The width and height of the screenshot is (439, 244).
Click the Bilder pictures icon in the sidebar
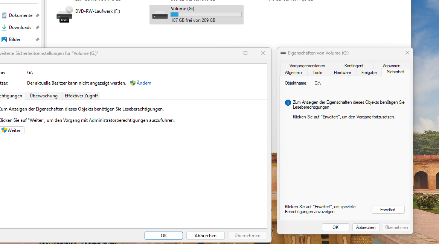pyautogui.click(x=4, y=39)
